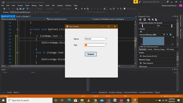Open Task View on the taskbar
Screen dimensions: 183x103
62,100
